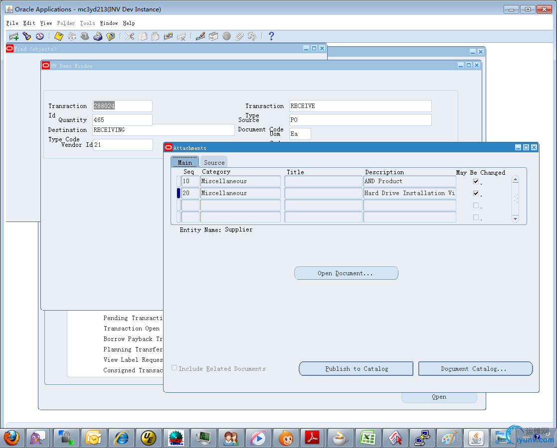
Task: Click the Find flashlight toolbar icon
Action: (26, 36)
